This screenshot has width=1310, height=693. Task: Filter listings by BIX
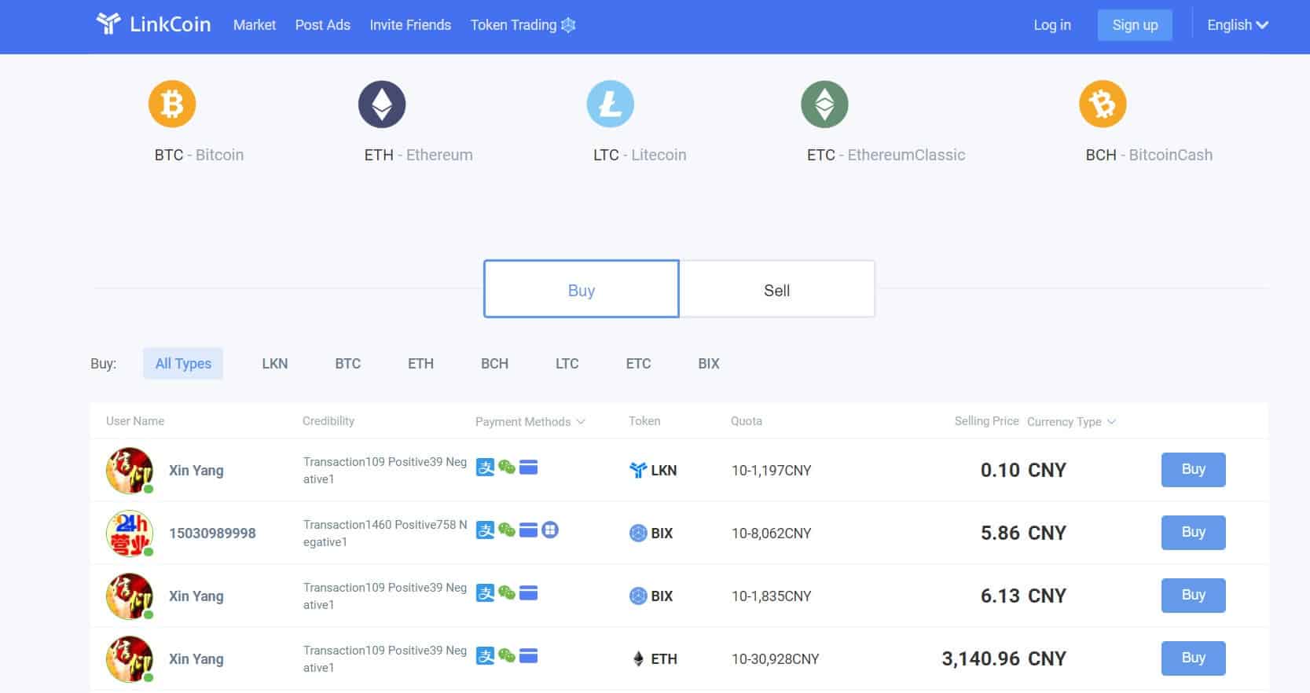709,364
